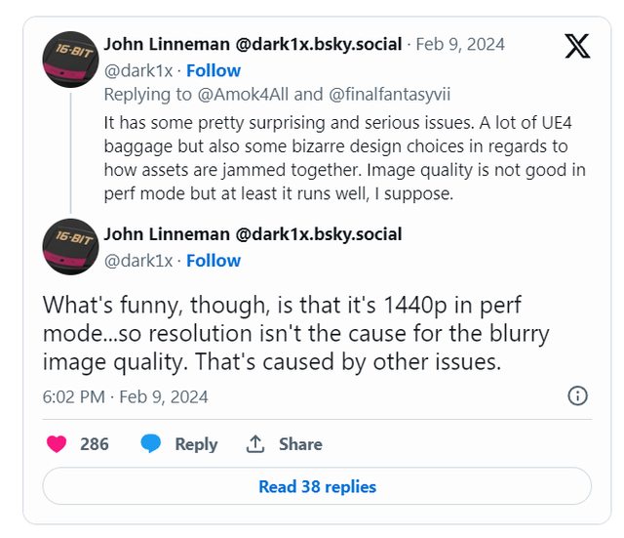
Task: Like the tweet with heart icon
Action: (58, 444)
